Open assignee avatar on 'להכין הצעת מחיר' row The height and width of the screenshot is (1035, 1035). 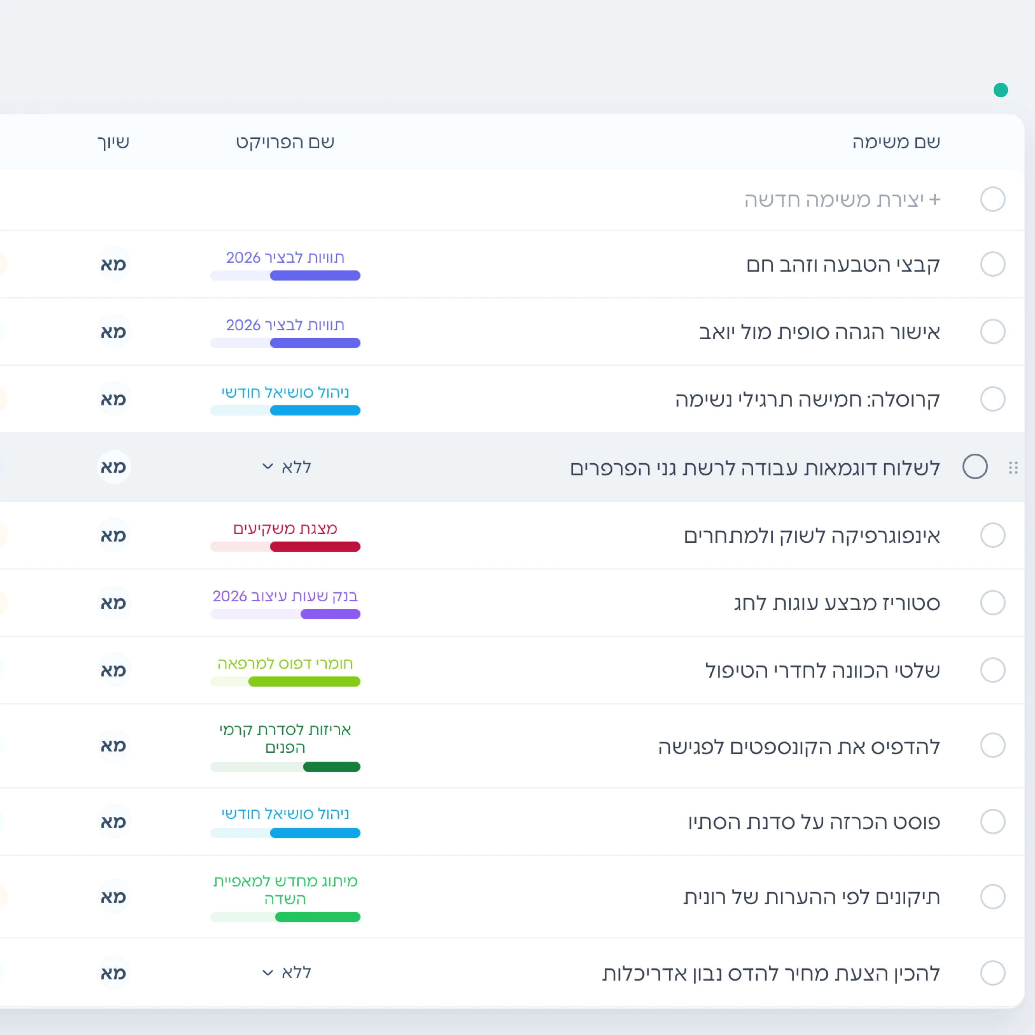click(x=114, y=972)
